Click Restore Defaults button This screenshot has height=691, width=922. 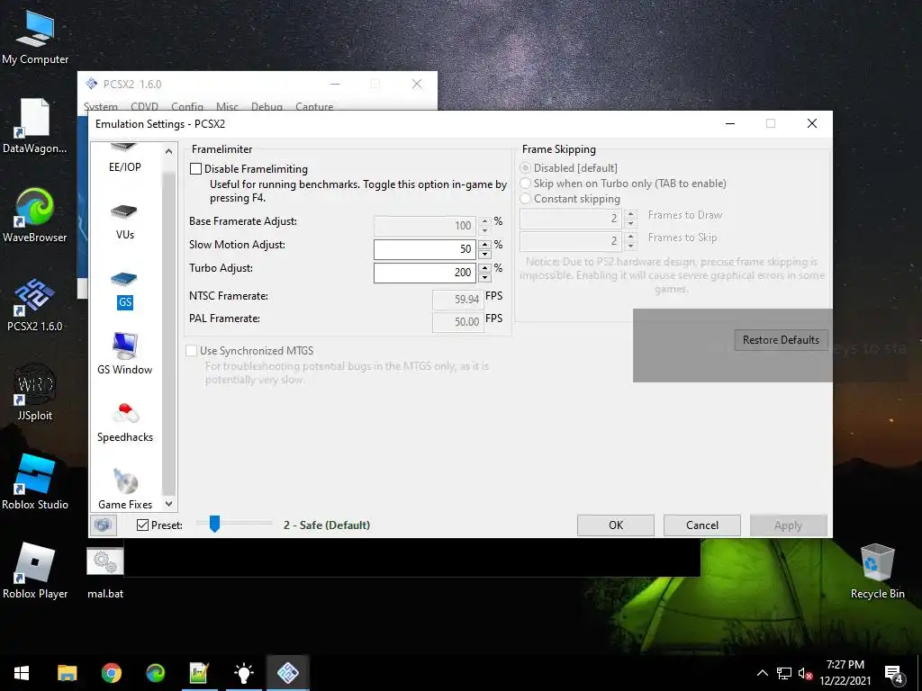coord(781,339)
